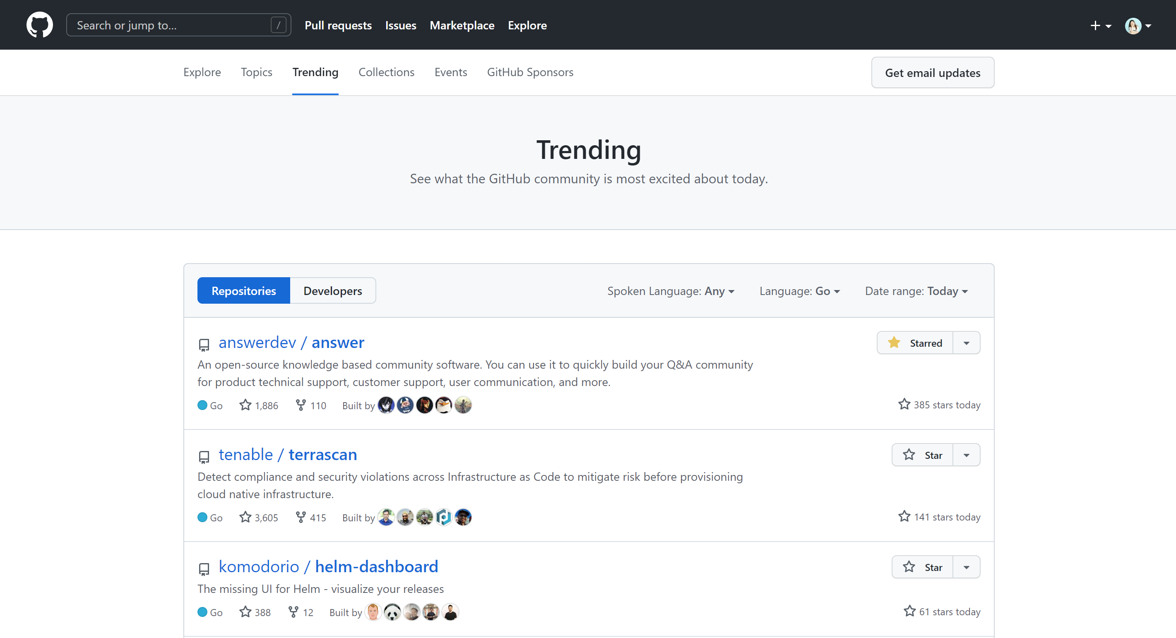Select the Trending tab
Screen dimensions: 1176x638
click(315, 72)
